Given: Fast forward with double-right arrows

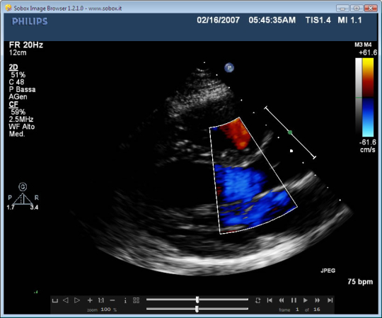Looking at the screenshot, I should [318, 300].
